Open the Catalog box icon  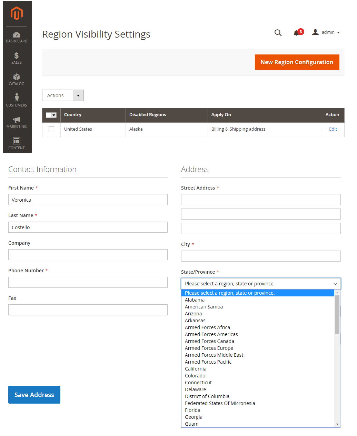point(17,77)
